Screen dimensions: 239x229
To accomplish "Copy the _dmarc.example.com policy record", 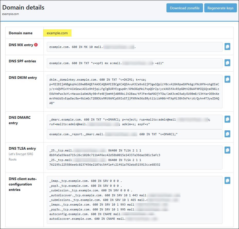I will point(227,119).
